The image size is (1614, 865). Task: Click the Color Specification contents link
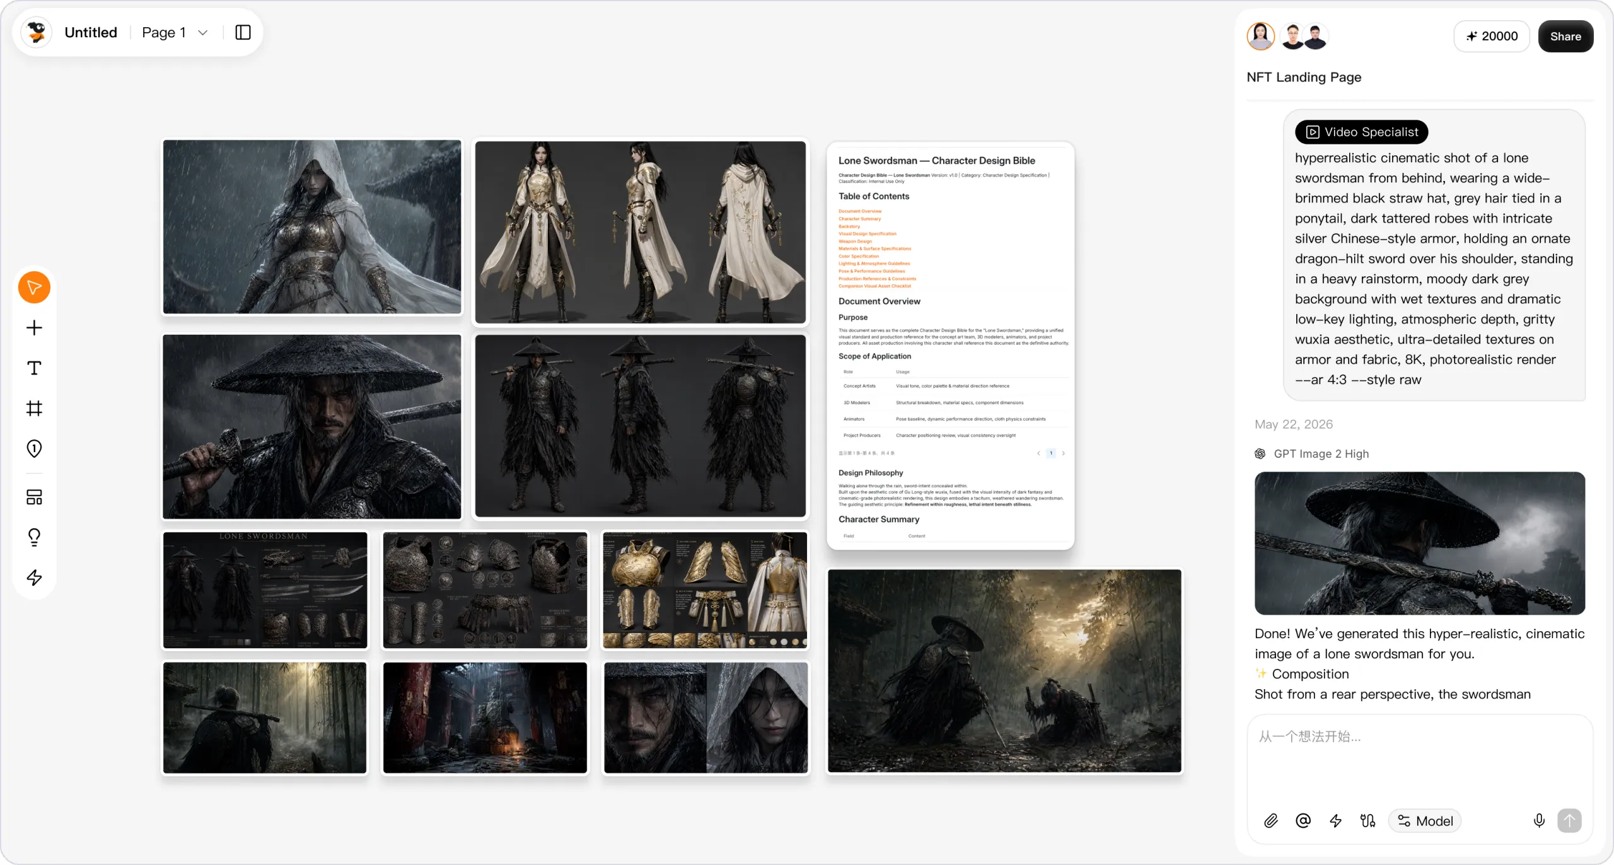coord(859,256)
